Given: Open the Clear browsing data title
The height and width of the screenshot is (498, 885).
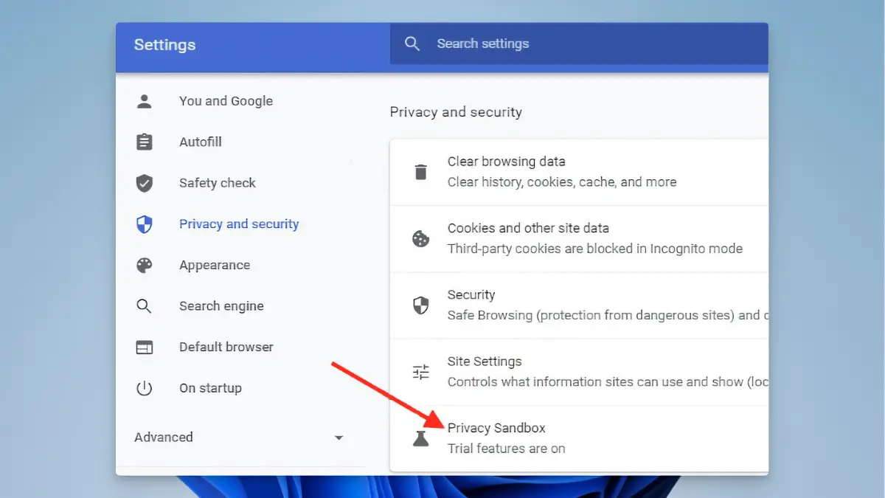Looking at the screenshot, I should pos(506,162).
